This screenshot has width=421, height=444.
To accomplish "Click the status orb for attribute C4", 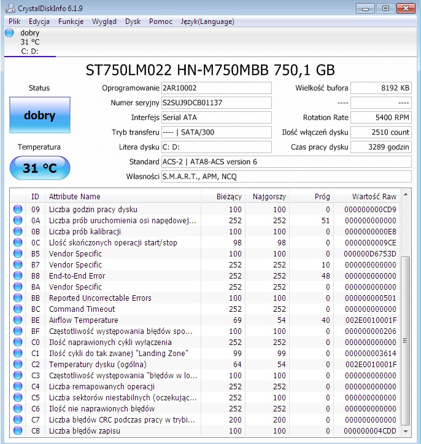I will point(18,386).
